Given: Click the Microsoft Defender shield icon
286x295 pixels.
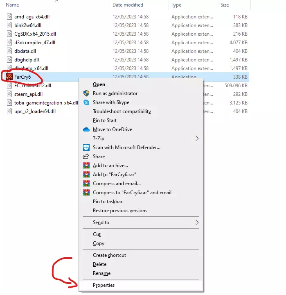Looking at the screenshot, I should point(86,147).
